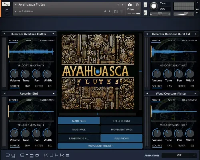Click RANDOMISE on Recorder Overtone Flutter layer
200x160 pixels.
47,40
